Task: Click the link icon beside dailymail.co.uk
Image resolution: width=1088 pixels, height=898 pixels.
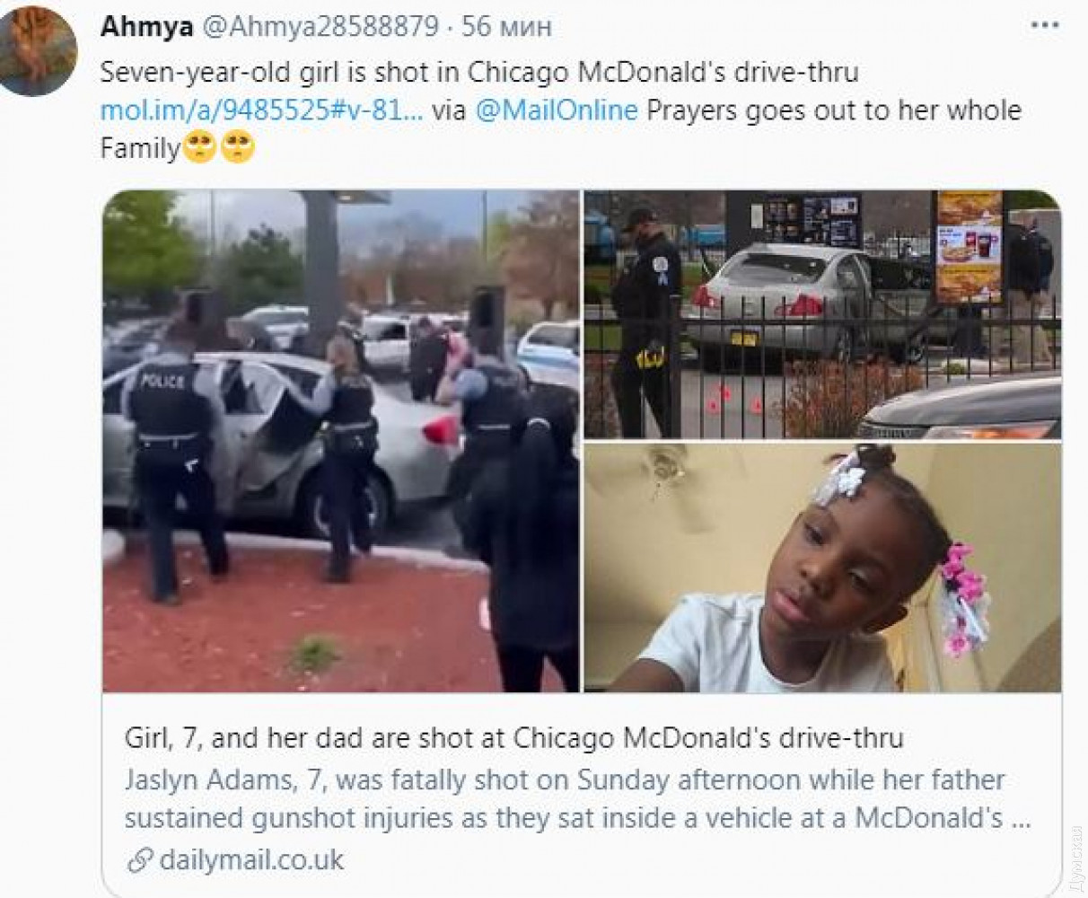Action: (x=140, y=861)
